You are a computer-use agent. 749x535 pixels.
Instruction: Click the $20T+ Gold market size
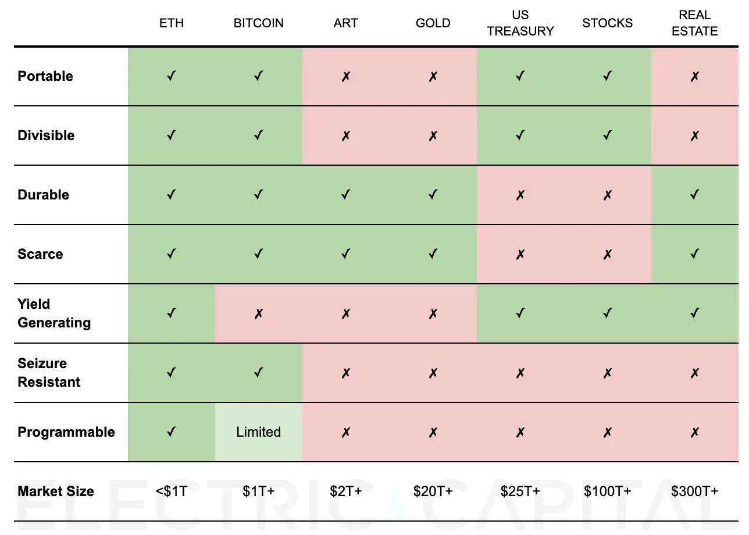pyautogui.click(x=433, y=491)
